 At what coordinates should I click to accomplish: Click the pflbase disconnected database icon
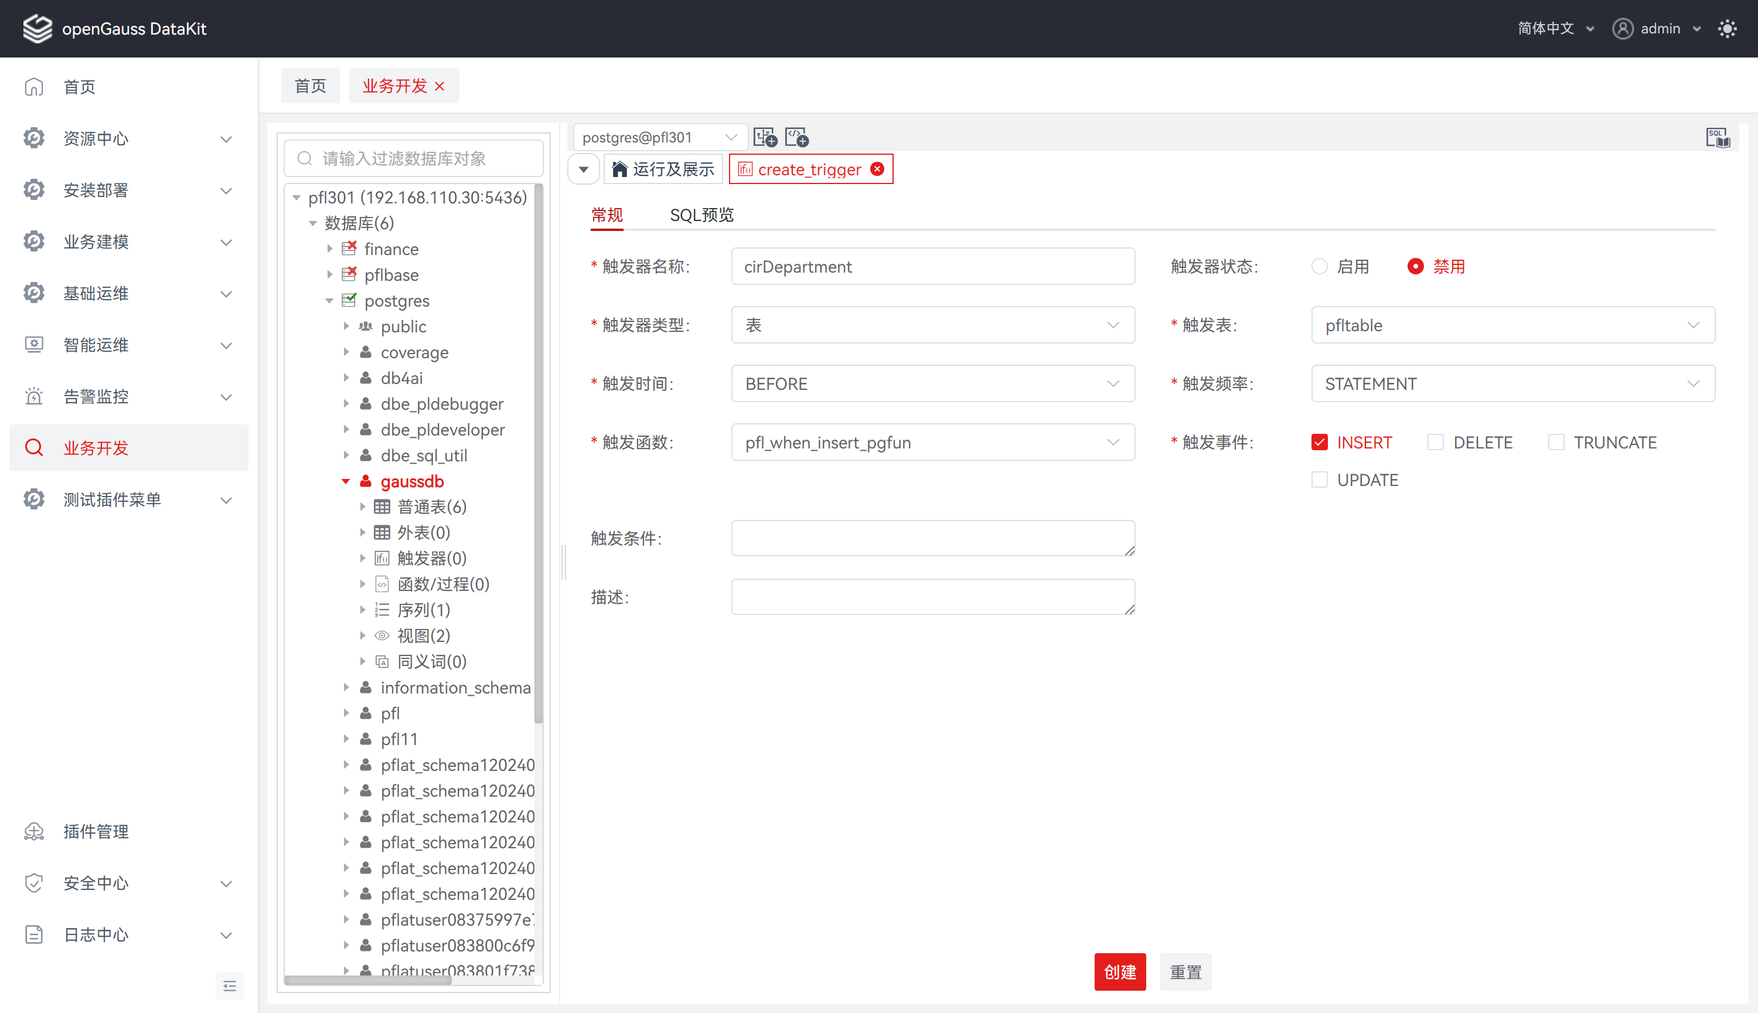[x=349, y=274]
